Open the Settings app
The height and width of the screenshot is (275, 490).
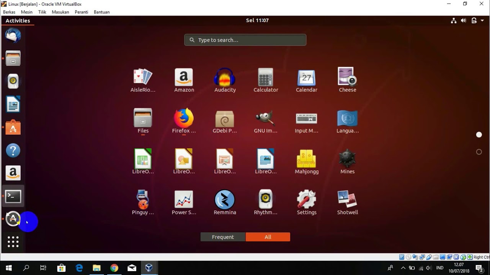pos(307,203)
